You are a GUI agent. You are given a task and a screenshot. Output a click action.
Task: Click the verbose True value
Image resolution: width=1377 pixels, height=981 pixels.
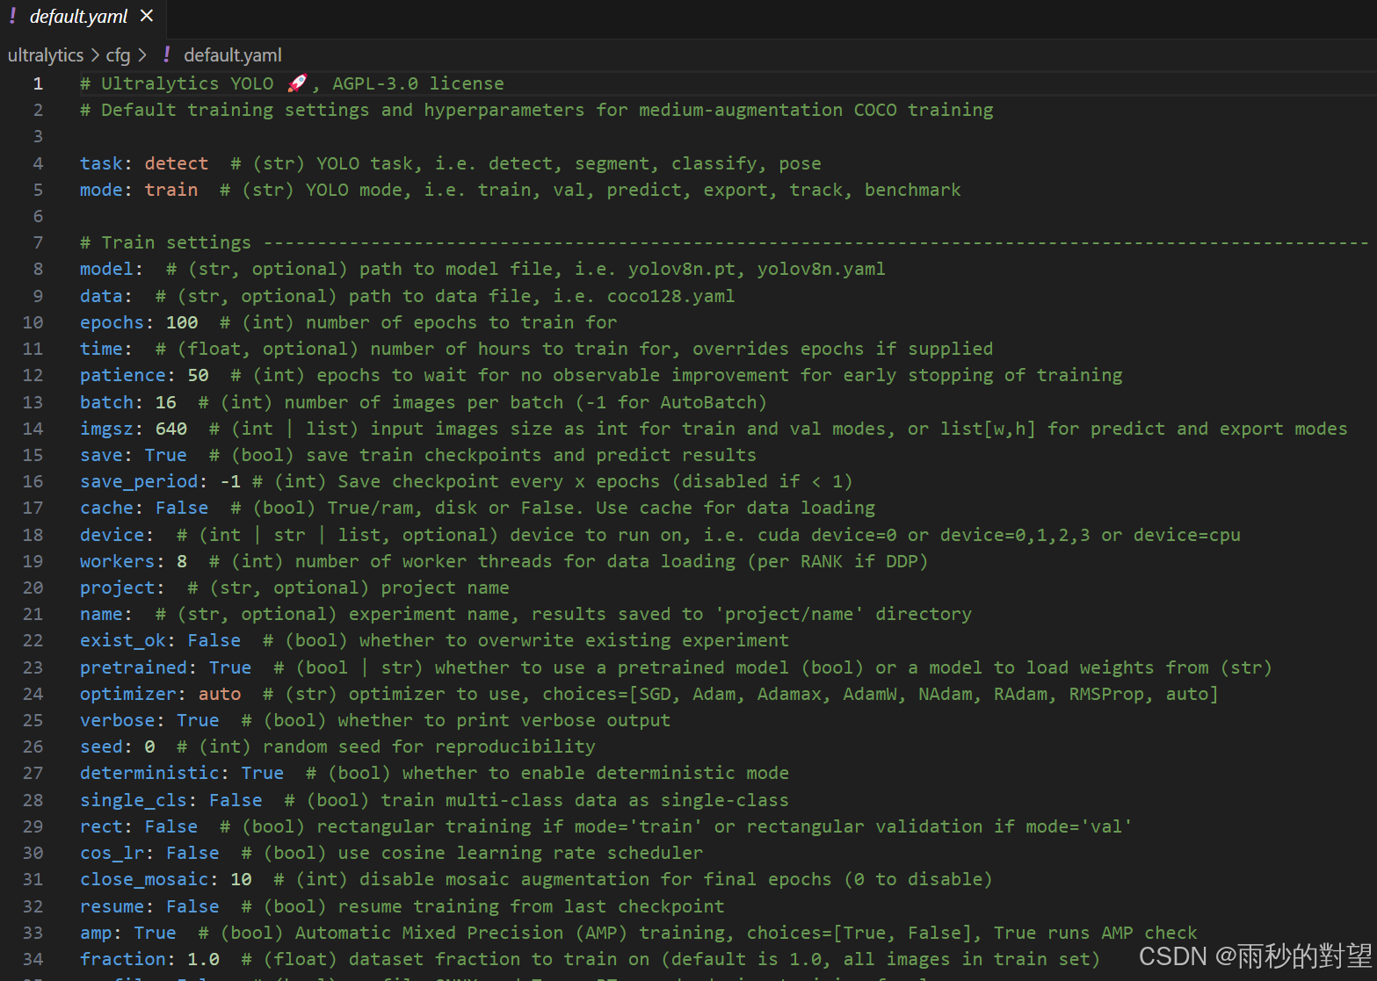click(198, 720)
